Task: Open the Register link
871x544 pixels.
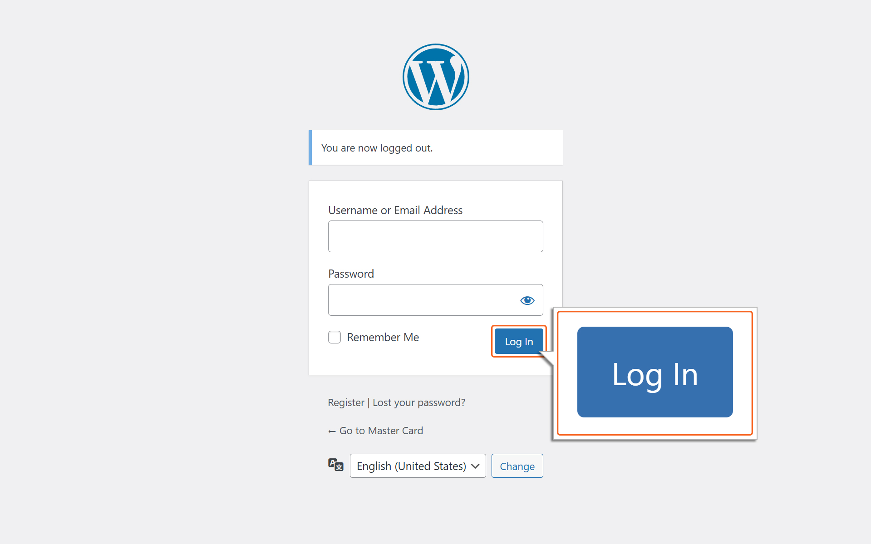Action: (x=346, y=402)
